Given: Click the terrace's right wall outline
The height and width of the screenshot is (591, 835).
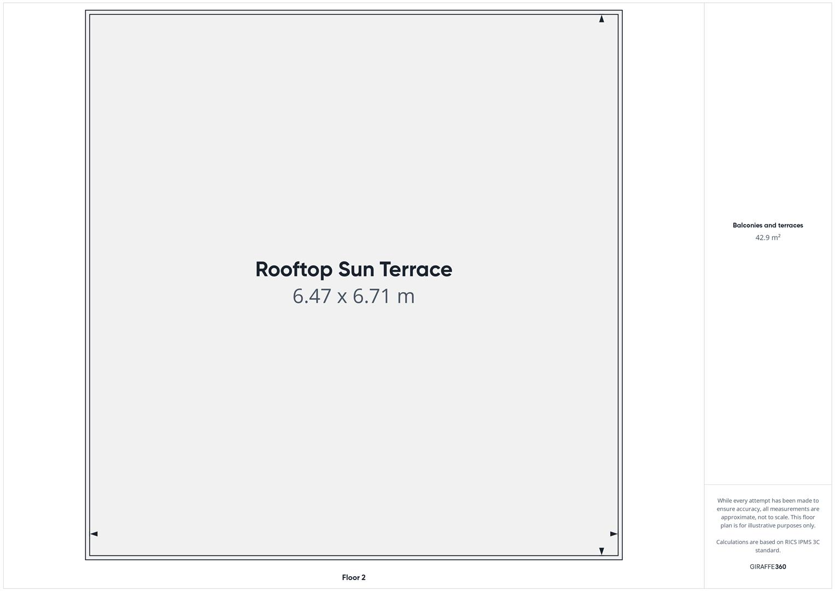Looking at the screenshot, I should [620, 285].
